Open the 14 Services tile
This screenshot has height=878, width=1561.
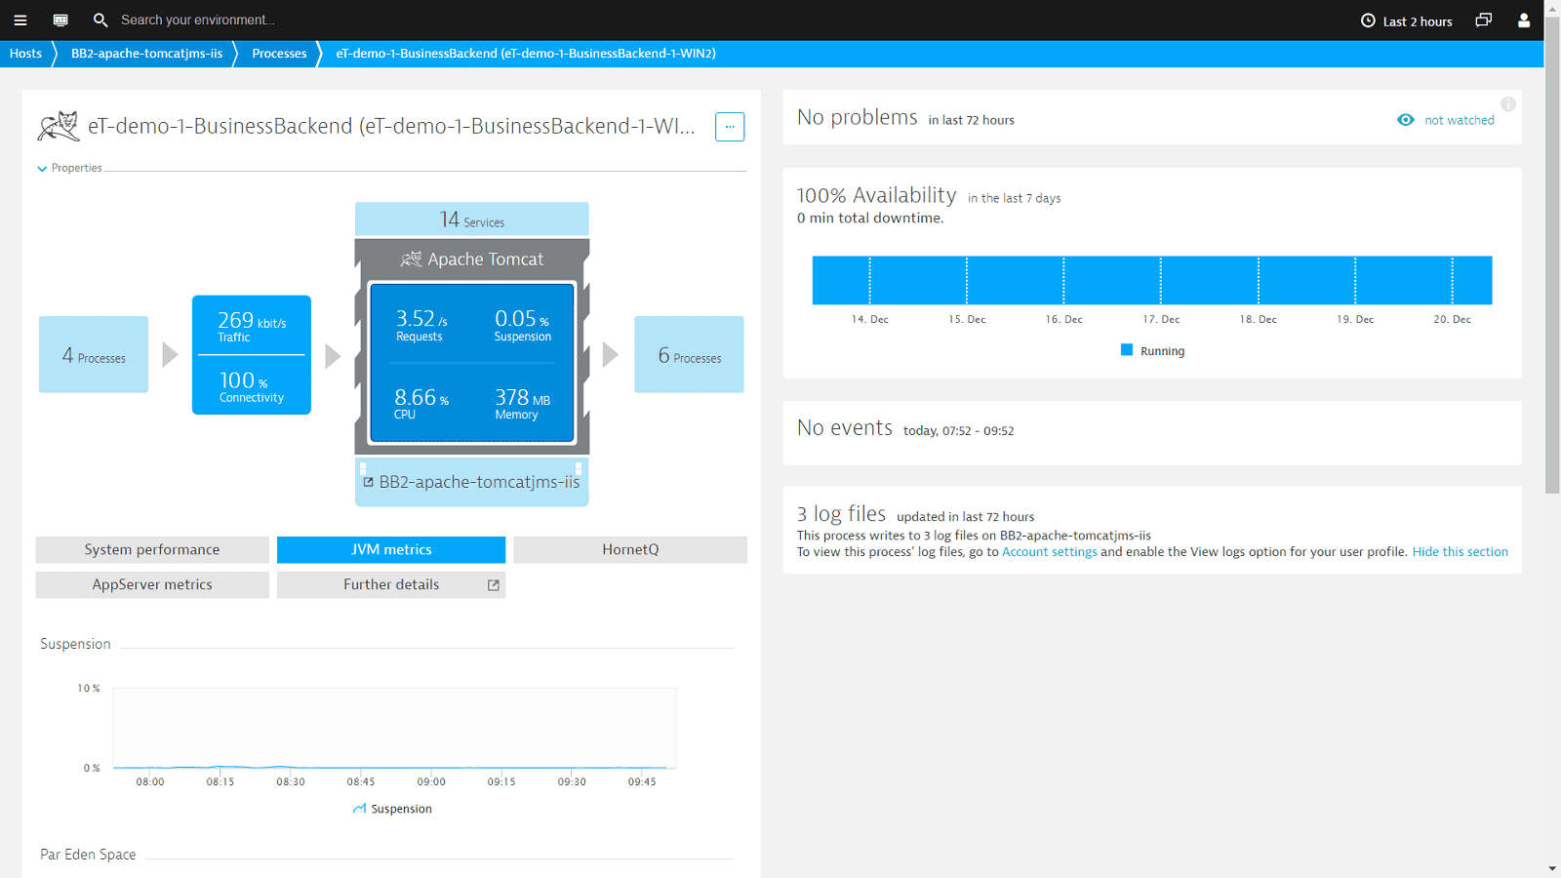point(472,219)
